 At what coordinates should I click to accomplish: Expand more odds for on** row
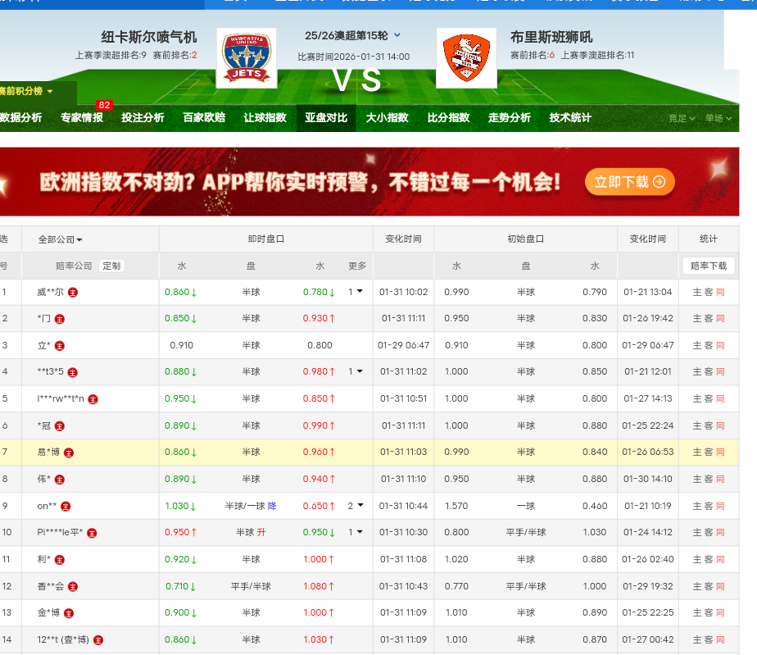click(356, 506)
